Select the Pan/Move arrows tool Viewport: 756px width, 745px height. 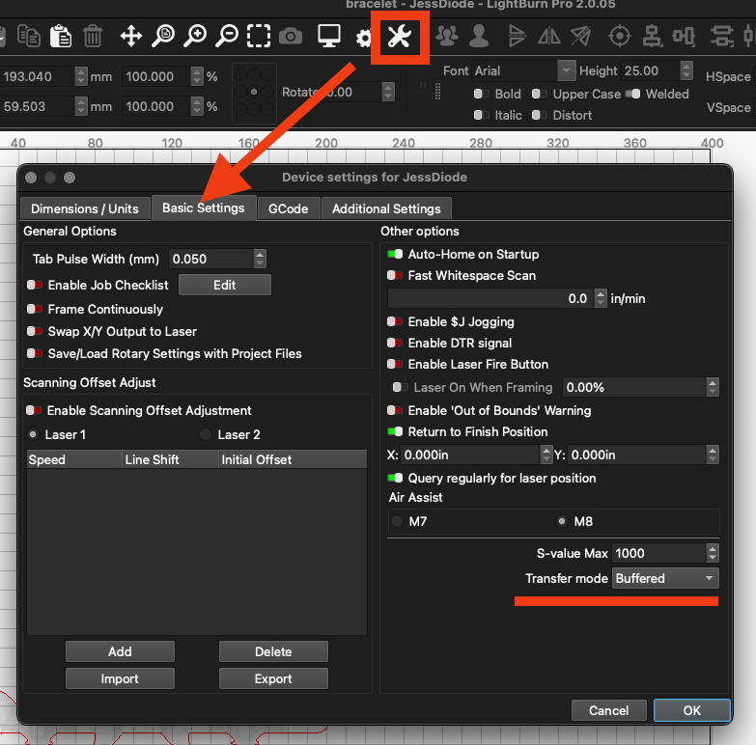131,38
